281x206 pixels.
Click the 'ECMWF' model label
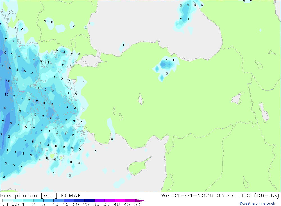[x=71, y=195]
